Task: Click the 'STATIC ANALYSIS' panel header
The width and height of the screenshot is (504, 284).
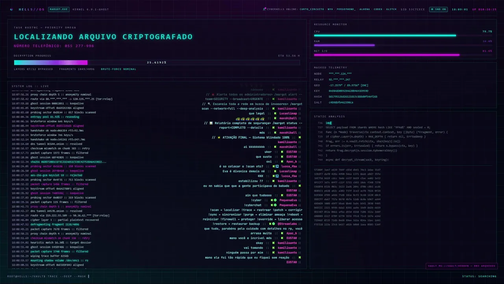Action: tap(329, 116)
